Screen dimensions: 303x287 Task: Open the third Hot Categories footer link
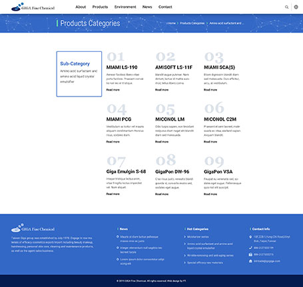(210, 256)
